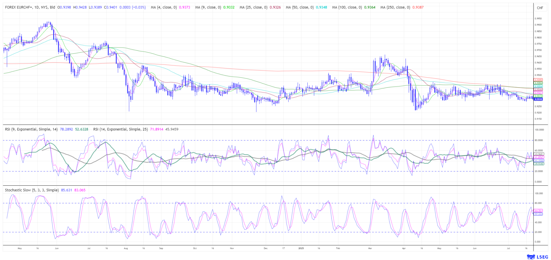Select the MA (250, close, 0) legend
Screen dimensions: 551x260
click(395, 7)
